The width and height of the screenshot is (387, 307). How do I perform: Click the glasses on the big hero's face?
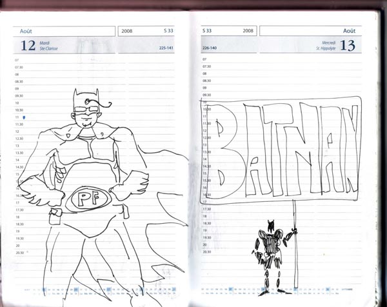(86, 109)
